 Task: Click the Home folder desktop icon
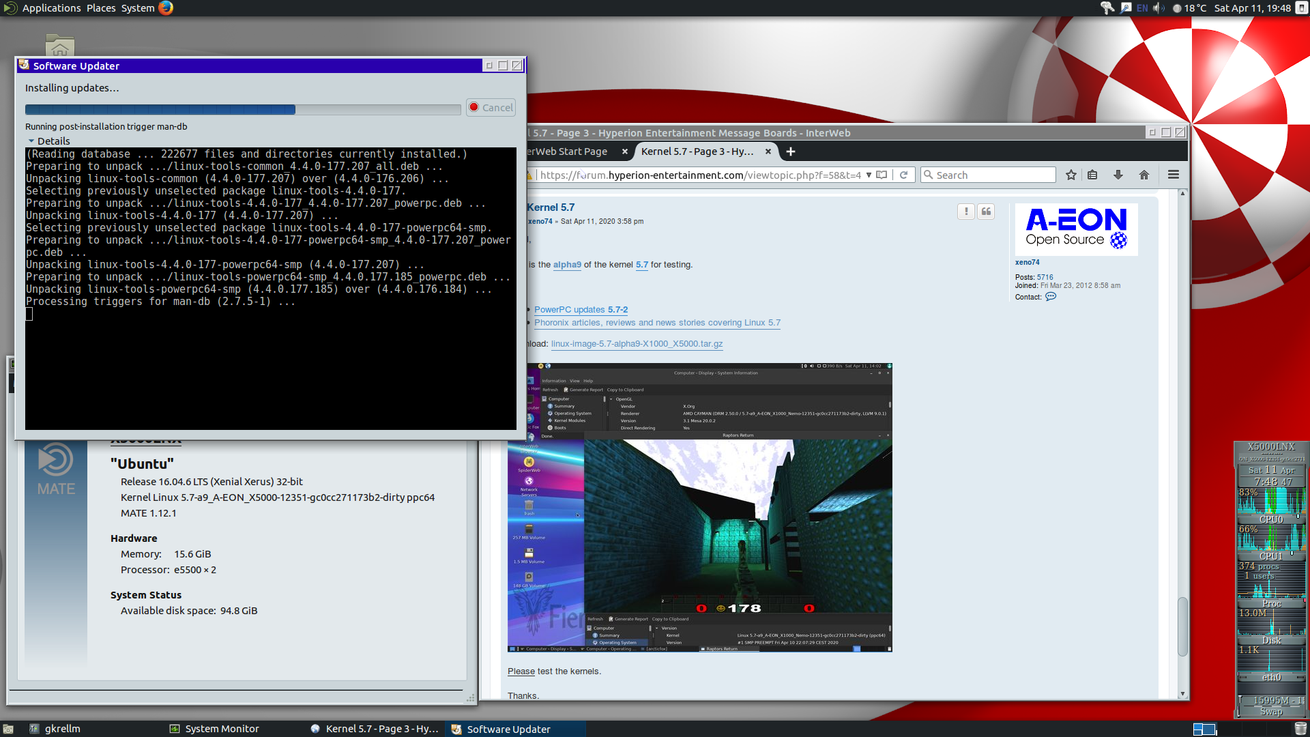pos(60,46)
